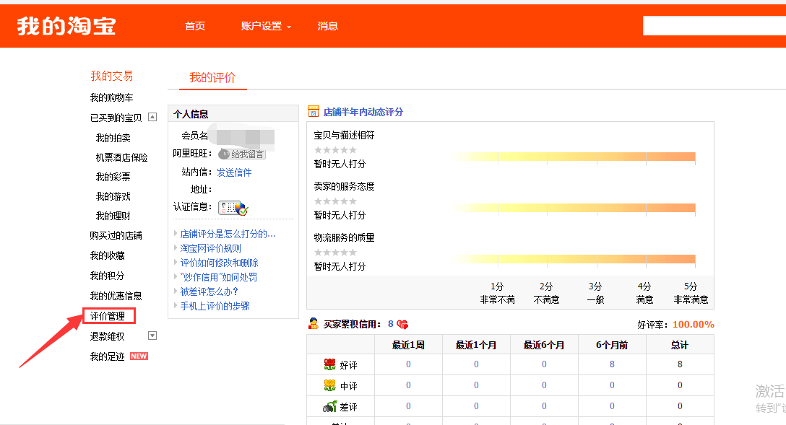Click the 发送信件 link

(x=234, y=172)
